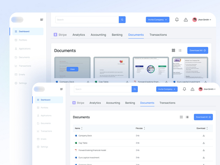The image size is (220, 165).
Task: Open Documents in back window sidebar
Action: (x=23, y=57)
